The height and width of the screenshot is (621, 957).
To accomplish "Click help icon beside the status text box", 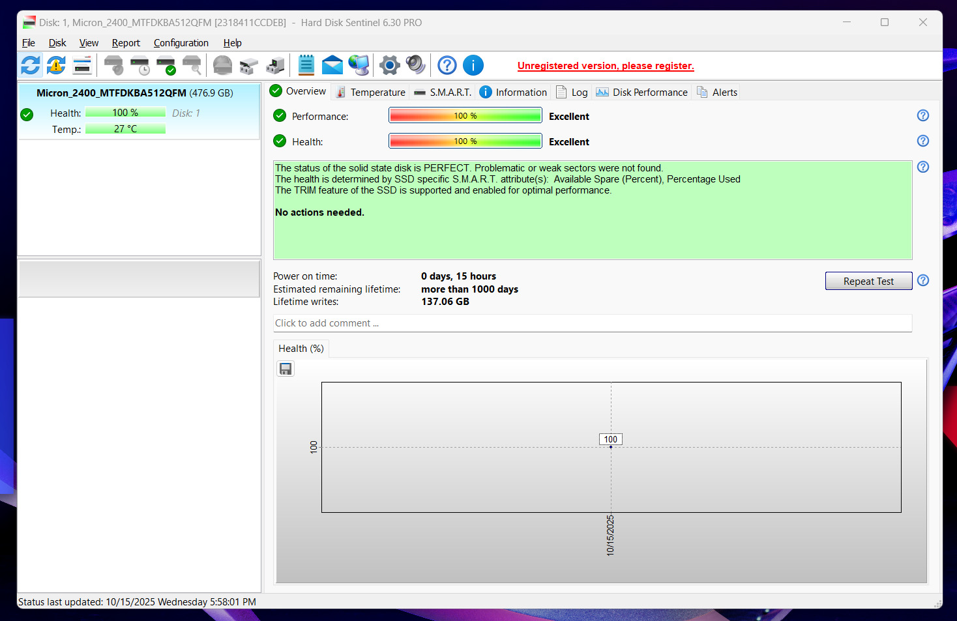I will click(x=923, y=167).
